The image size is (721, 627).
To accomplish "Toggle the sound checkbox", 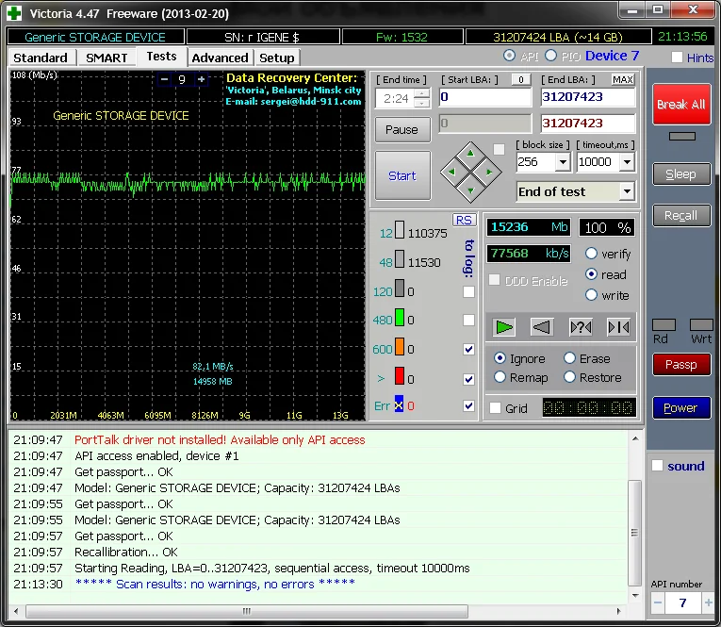I will [658, 466].
